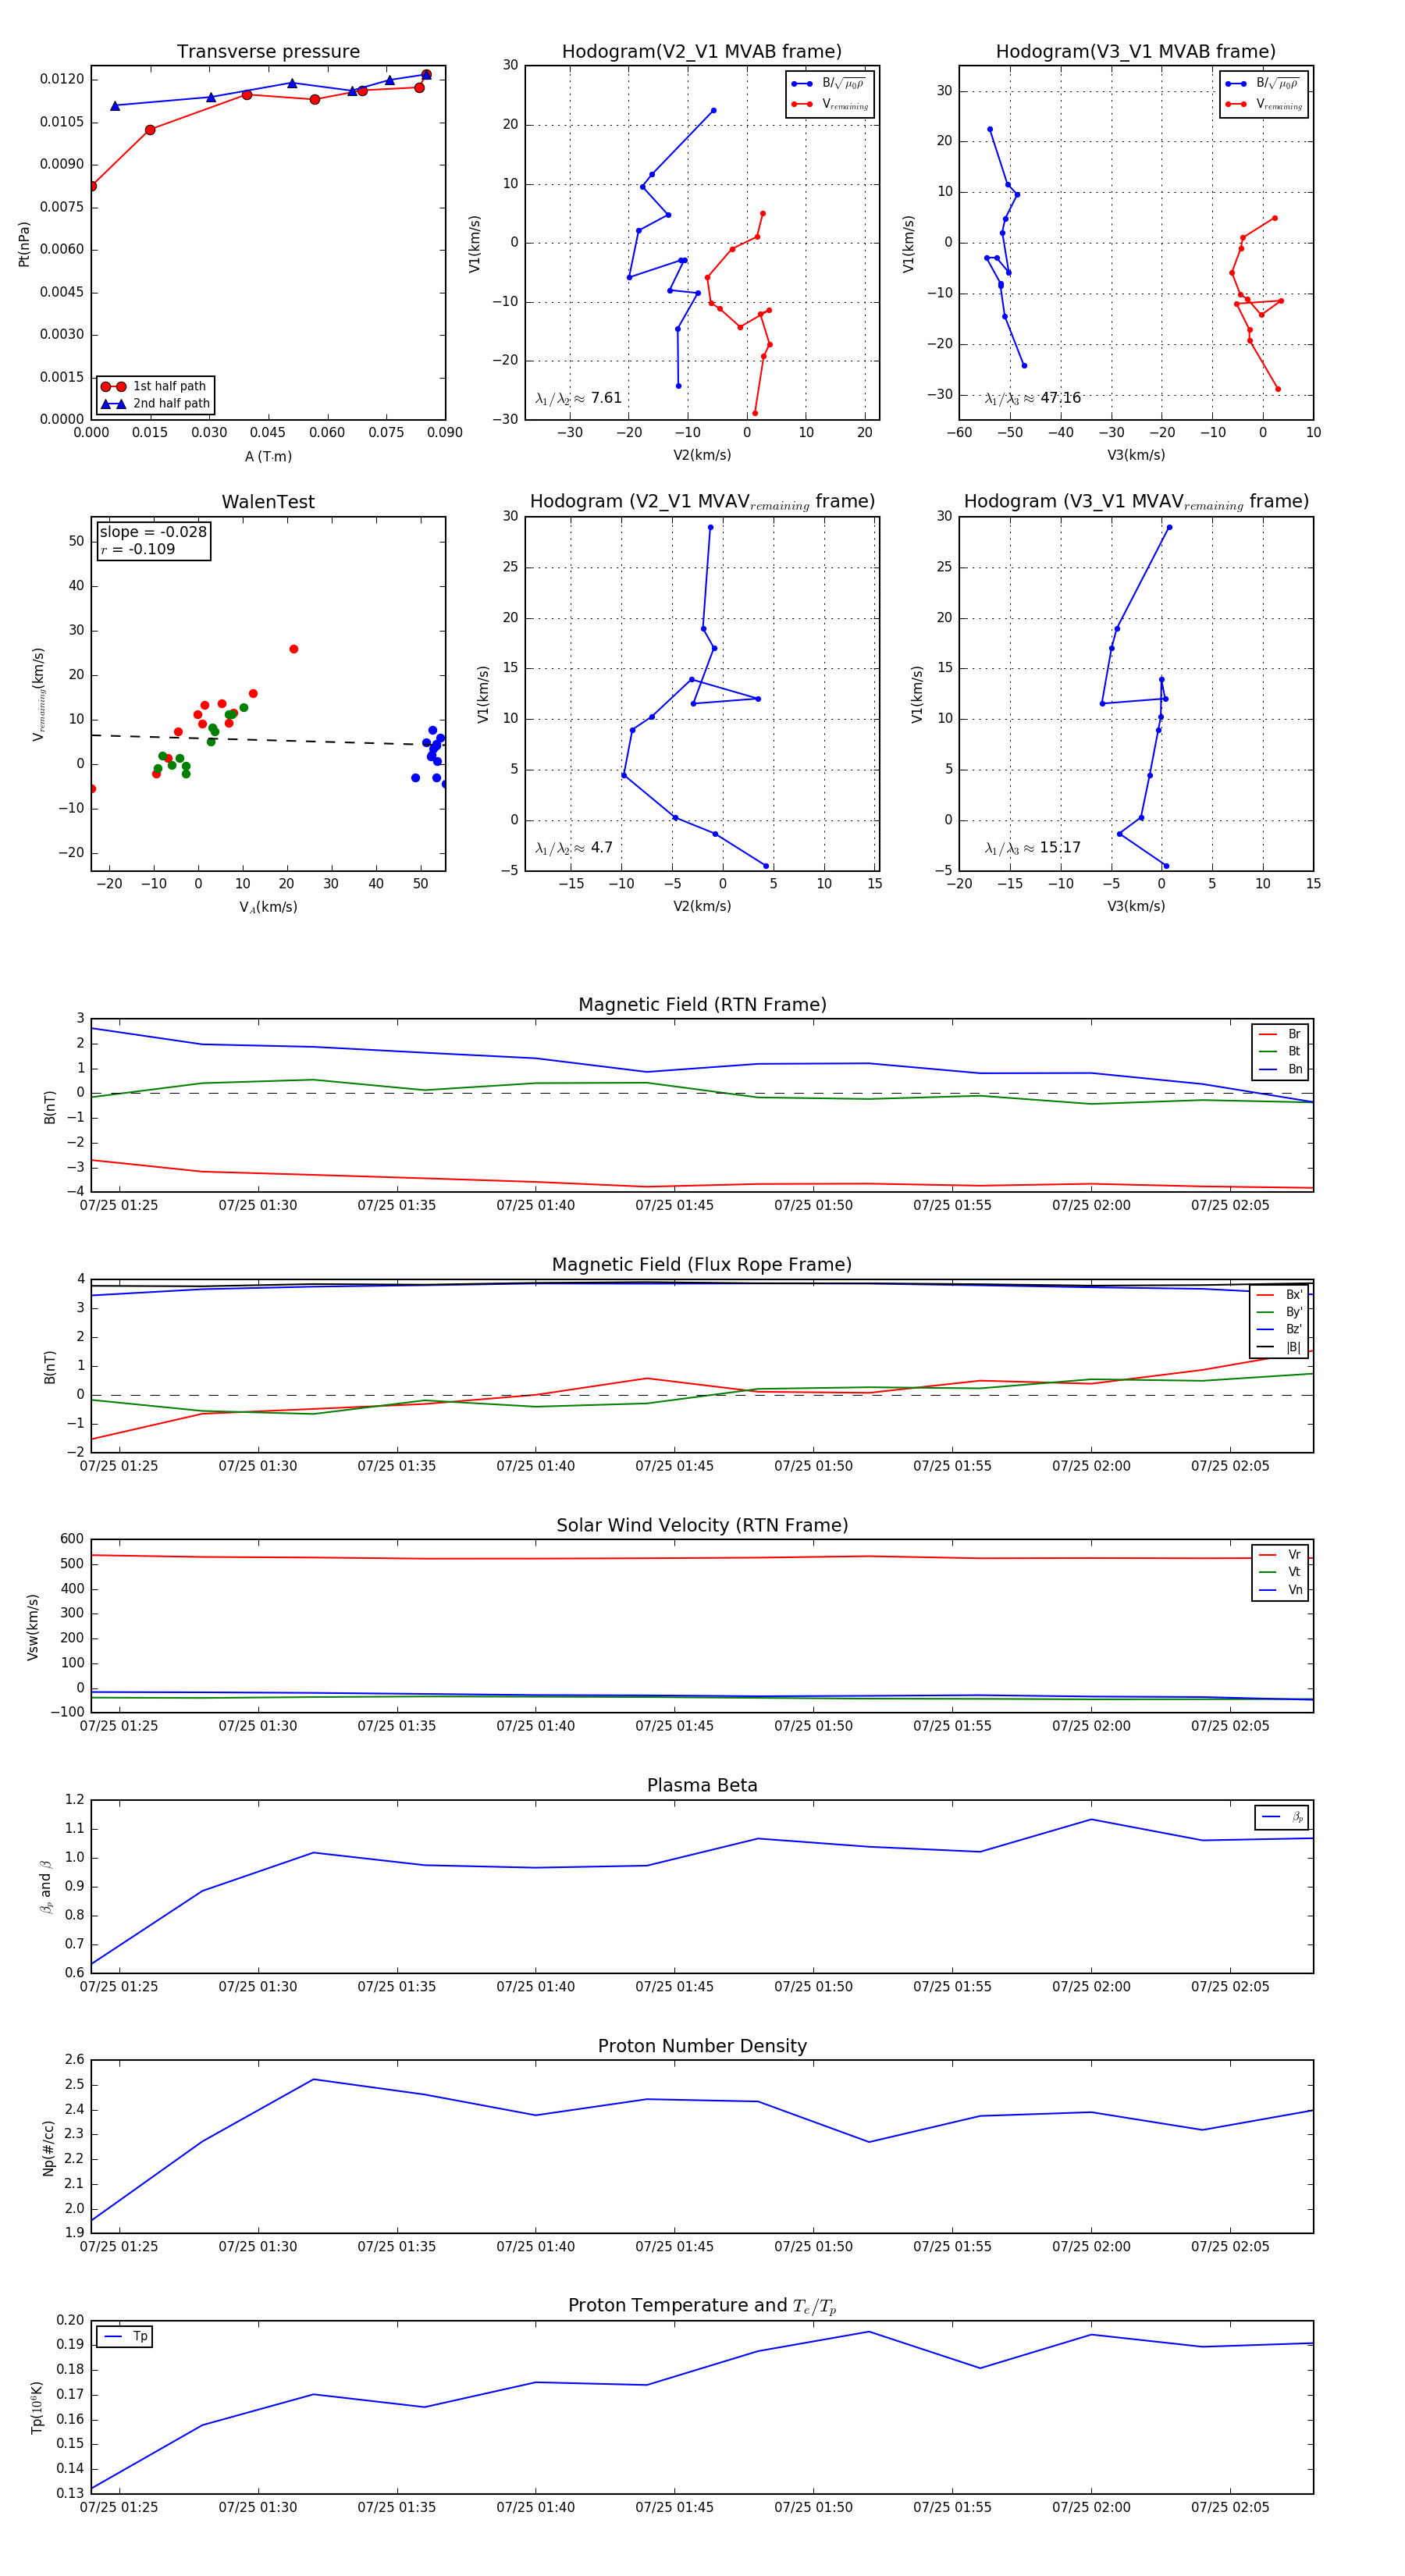Click the "Pt(nPa)" y-axis label
Viewport: 1405px width, 2576px height.
point(24,244)
